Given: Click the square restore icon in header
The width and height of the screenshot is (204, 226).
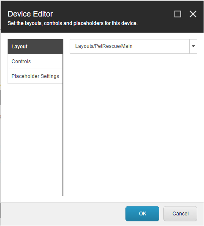Looking at the screenshot, I should (178, 14).
